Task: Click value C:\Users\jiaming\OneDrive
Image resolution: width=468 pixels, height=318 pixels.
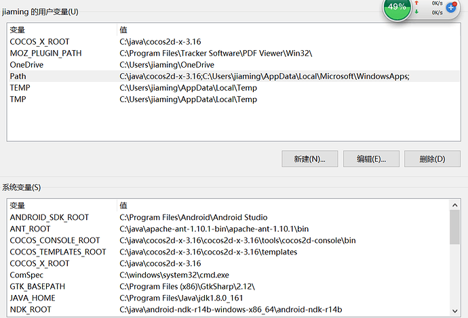Action: pos(167,64)
